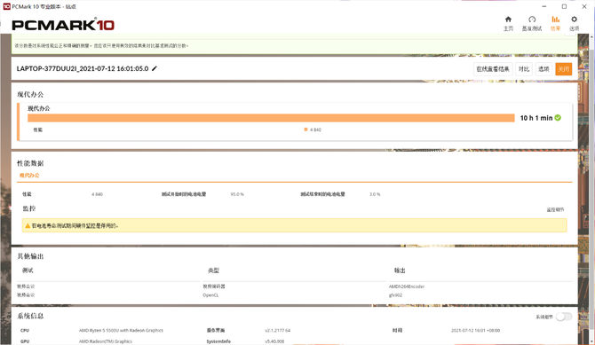The height and width of the screenshot is (345, 595).
Task: Click the pencil edit icon beside result name
Action: pyautogui.click(x=154, y=68)
